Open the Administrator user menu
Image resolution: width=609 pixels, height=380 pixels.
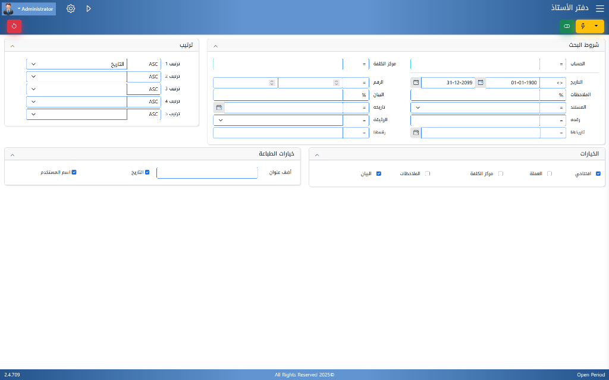[36, 9]
